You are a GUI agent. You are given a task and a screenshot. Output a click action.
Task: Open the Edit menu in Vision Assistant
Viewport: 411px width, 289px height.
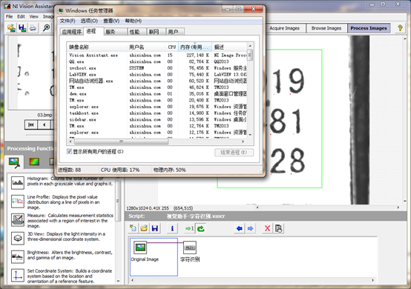(21, 16)
